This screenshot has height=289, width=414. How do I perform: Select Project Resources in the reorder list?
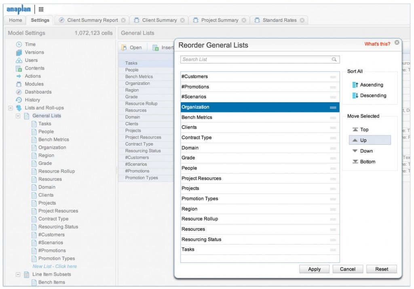point(260,179)
